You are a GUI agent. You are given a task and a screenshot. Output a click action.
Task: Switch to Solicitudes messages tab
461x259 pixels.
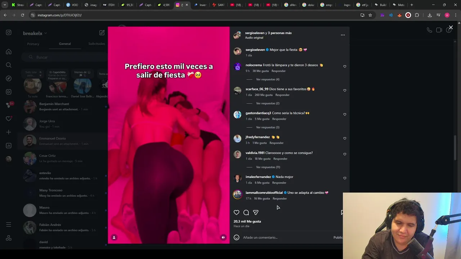97,44
